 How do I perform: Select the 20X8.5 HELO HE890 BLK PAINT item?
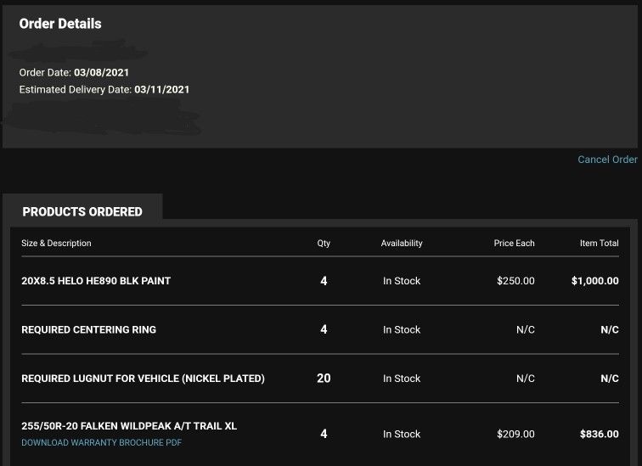pos(96,281)
